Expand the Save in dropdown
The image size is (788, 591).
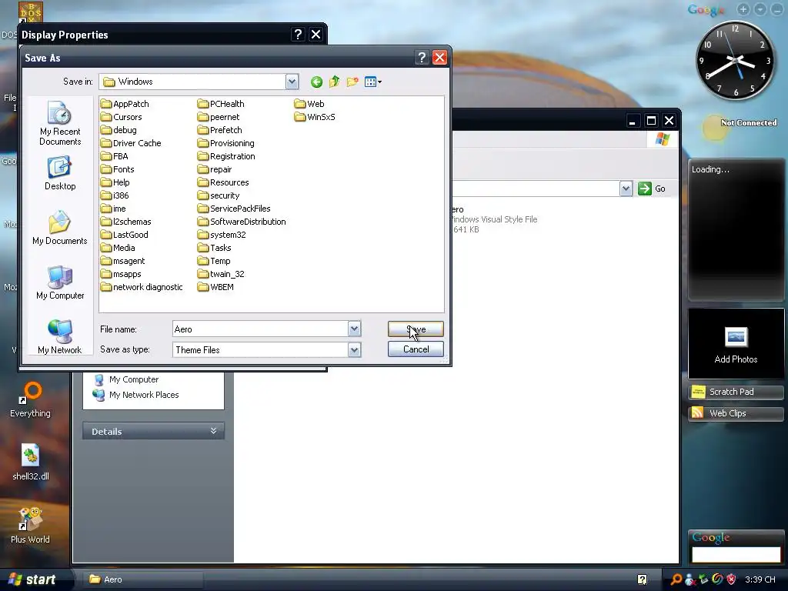[292, 82]
